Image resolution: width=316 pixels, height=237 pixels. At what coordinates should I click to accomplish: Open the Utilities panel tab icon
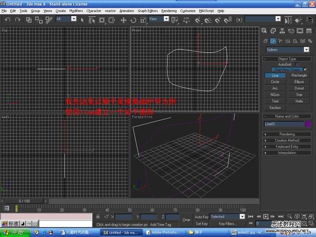[x=309, y=31]
